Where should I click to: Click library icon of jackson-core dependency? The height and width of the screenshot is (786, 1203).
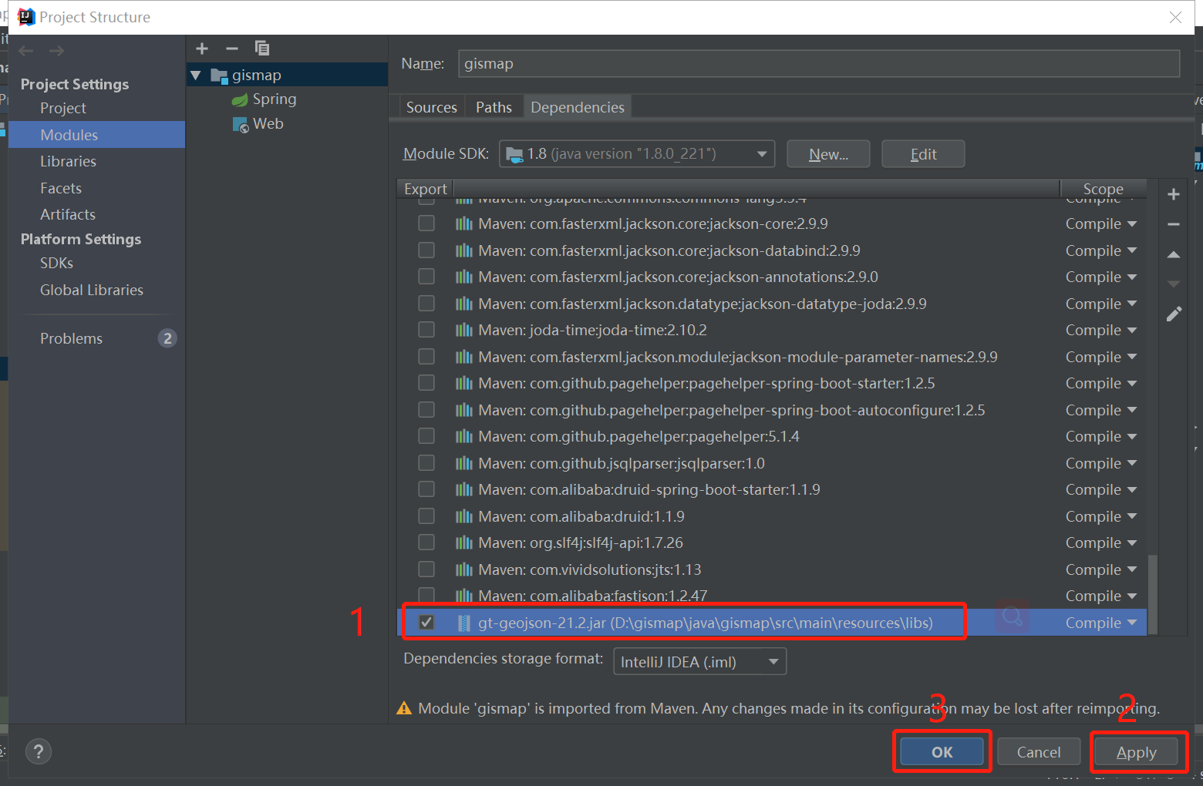click(463, 223)
